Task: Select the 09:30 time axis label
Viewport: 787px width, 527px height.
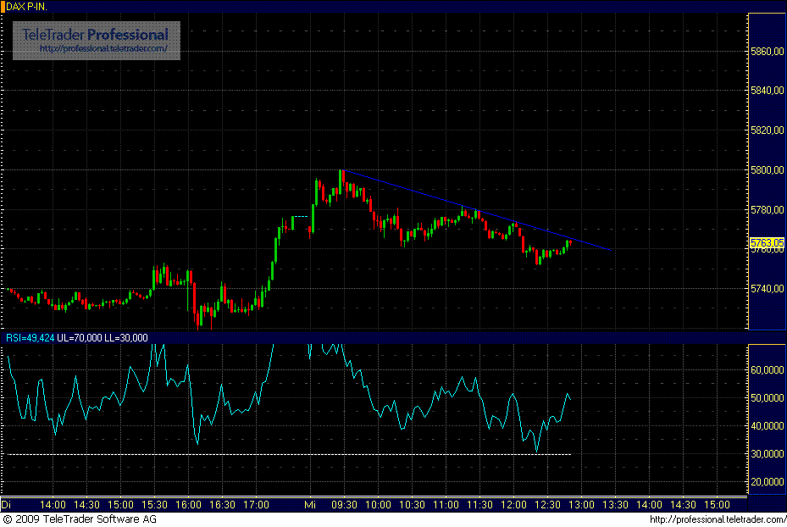Action: click(x=342, y=502)
